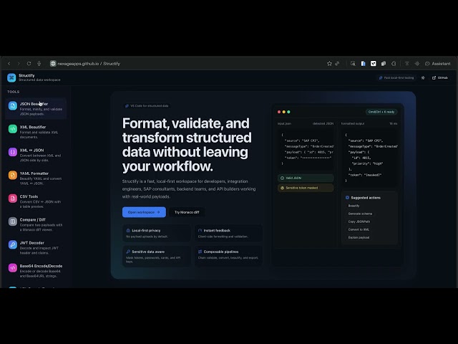
Task: Click the Try Monaco diff button
Action: click(x=187, y=212)
